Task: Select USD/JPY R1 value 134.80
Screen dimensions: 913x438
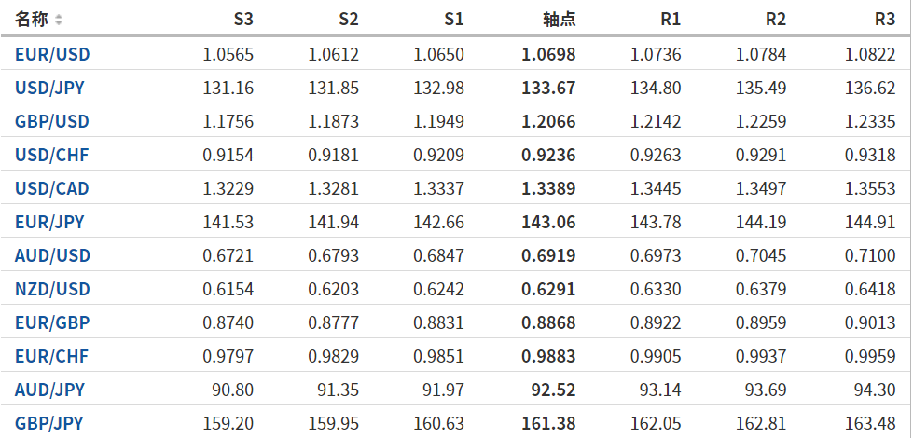Action: coord(656,89)
